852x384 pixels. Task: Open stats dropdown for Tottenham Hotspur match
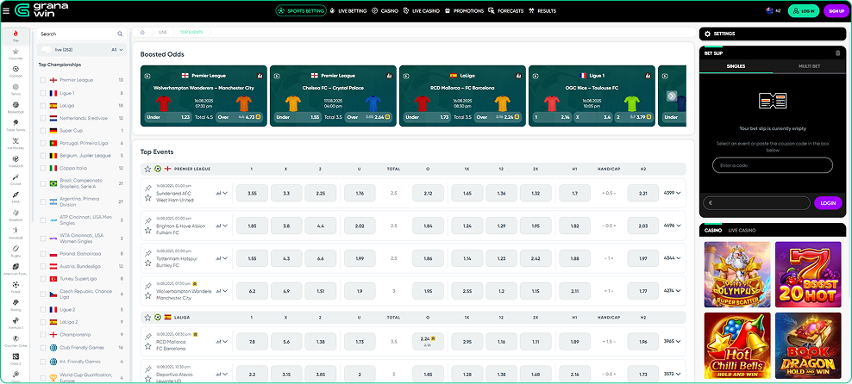tap(222, 258)
